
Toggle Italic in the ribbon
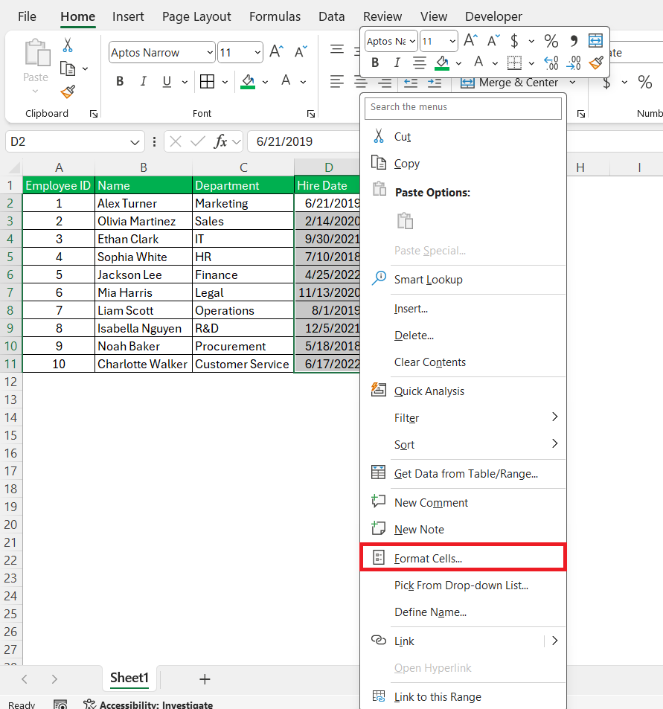144,81
